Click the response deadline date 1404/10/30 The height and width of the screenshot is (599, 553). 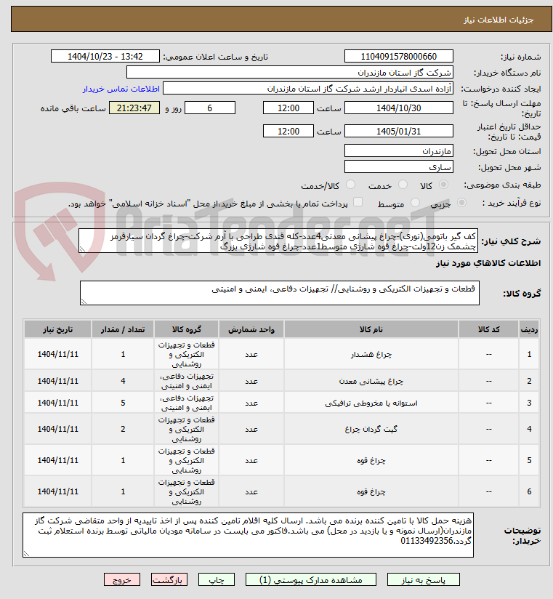click(399, 108)
